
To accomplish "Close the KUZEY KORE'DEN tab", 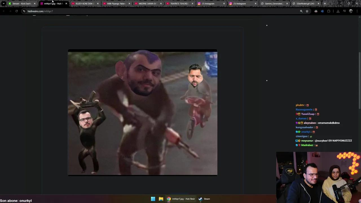I will [98, 4].
